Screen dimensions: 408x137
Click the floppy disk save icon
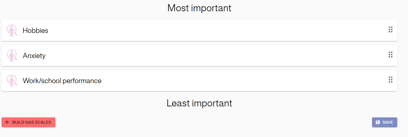click(378, 122)
